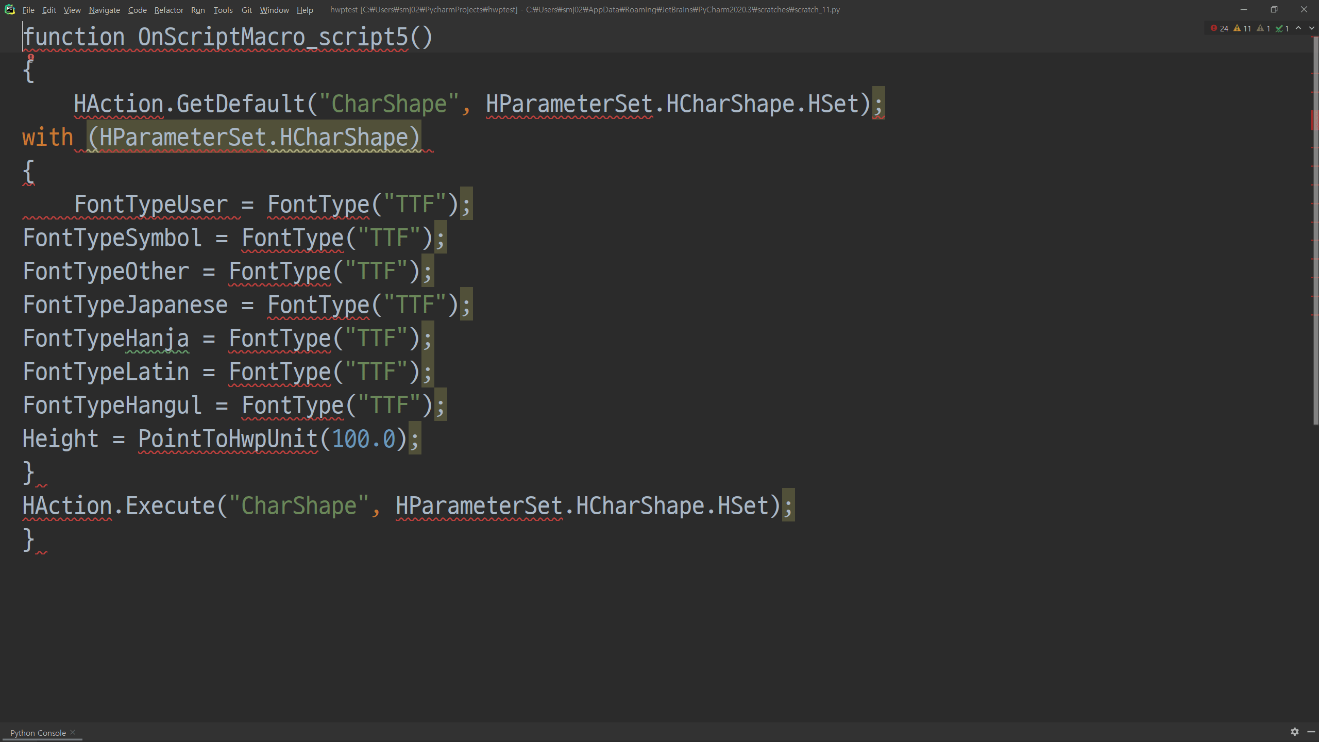
Task: Hide the Python Console panel
Action: pyautogui.click(x=1311, y=732)
